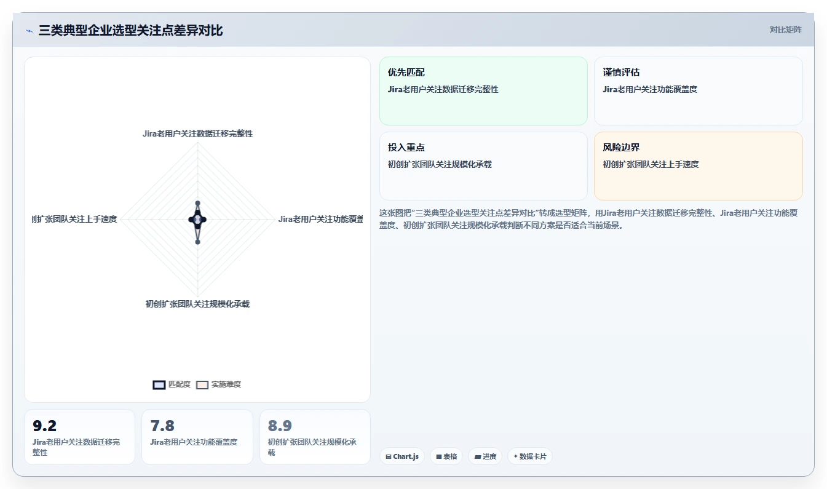Click the 数据卡片 tag
The width and height of the screenshot is (827, 489).
click(x=529, y=456)
